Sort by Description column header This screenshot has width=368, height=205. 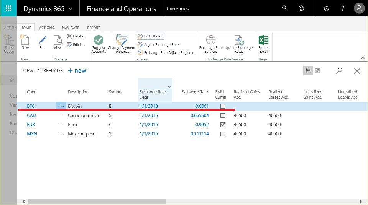coord(78,92)
